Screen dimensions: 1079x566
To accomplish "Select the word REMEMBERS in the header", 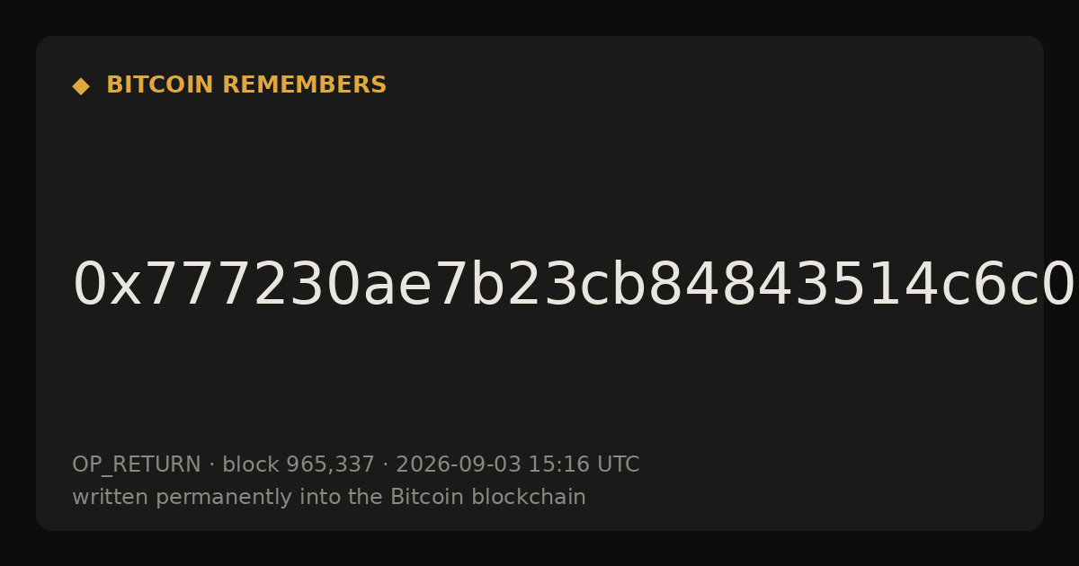I will 304,85.
